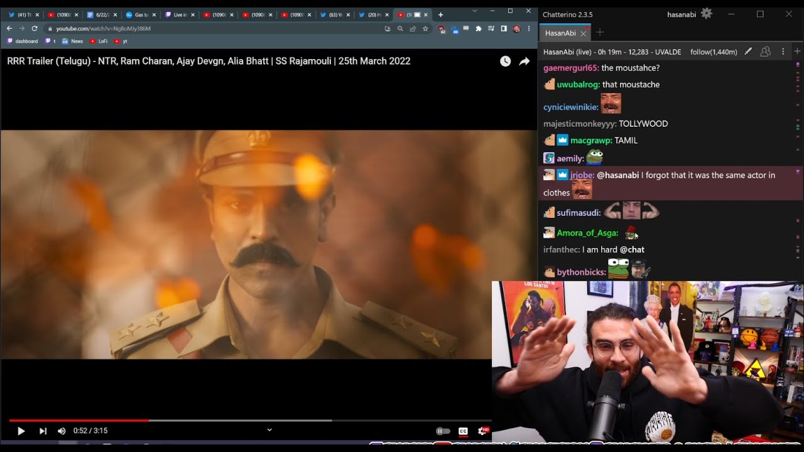Click the RRR Trailer video title

click(x=209, y=61)
